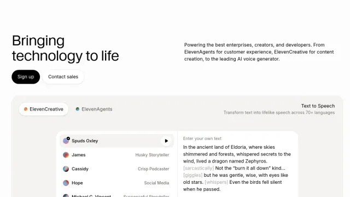Screen dimensions: 350x197
Task: Play the Spuds Oxley voice preview
Action: pyautogui.click(x=166, y=141)
